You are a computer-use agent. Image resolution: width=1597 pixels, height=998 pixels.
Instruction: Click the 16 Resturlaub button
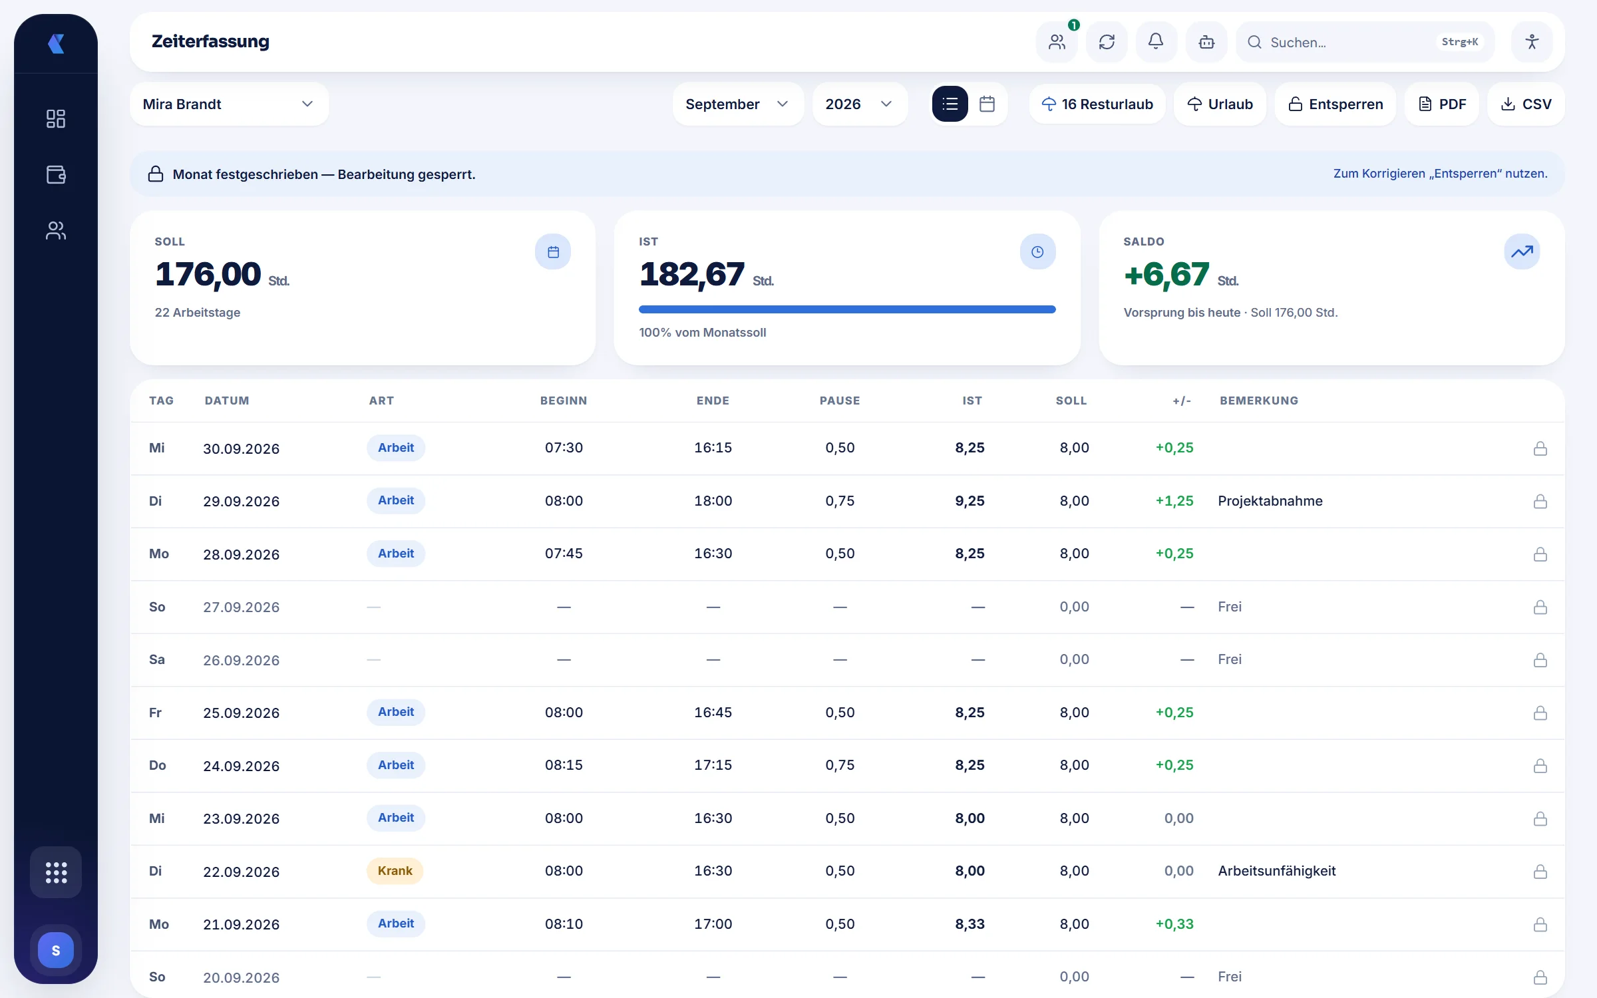click(x=1097, y=104)
